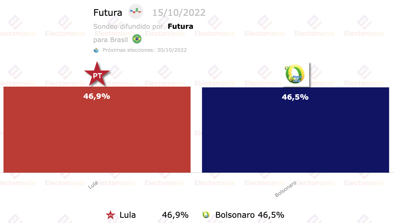Click the Próximas elecciones 30/10/2022 text
This screenshot has width=394, height=223.
coord(145,50)
